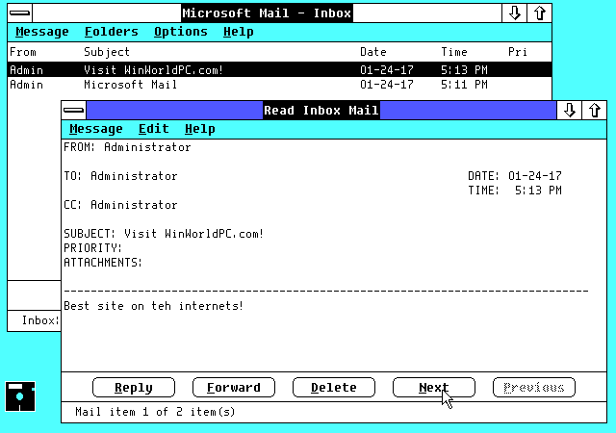Click the down-arrow iconize button of Read Inbox Mail
This screenshot has height=433, width=616.
(569, 111)
